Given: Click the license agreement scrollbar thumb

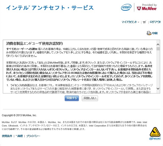Looking at the screenshot, I should (158, 49).
